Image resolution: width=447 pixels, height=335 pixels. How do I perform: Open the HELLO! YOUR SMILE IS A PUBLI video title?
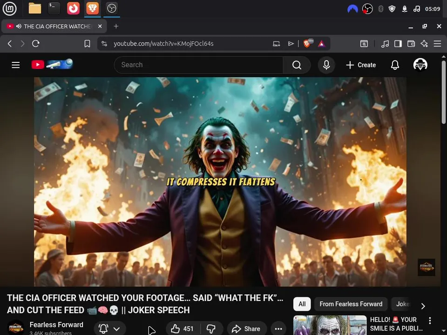pos(396,324)
